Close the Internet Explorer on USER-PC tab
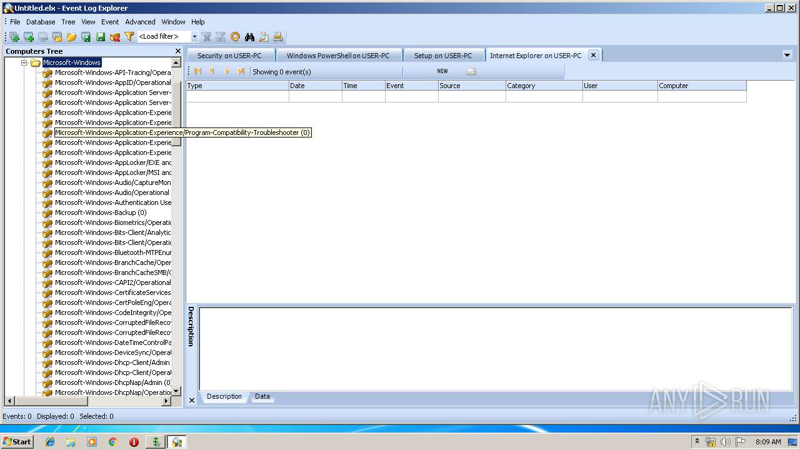This screenshot has width=800, height=450. pyautogui.click(x=594, y=55)
